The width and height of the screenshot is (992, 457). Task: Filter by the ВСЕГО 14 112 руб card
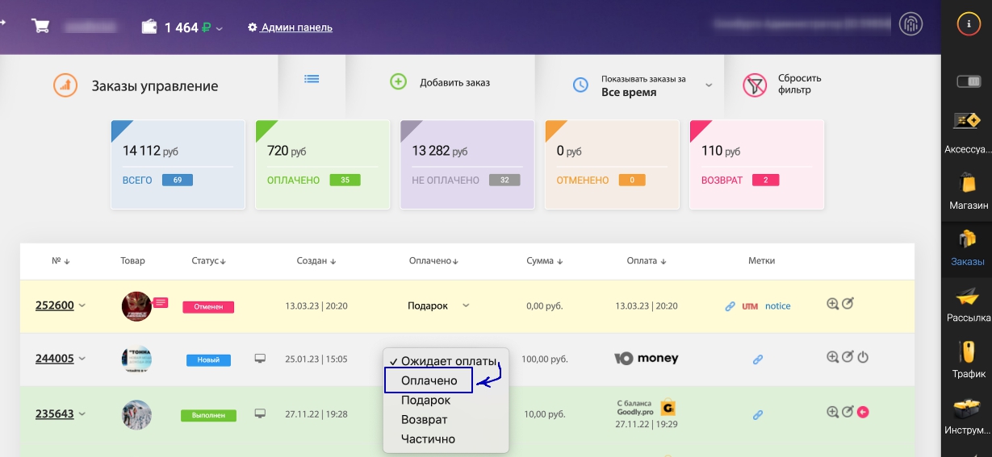[x=178, y=164]
